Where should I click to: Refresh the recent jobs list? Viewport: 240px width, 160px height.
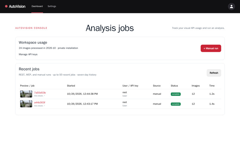tap(214, 73)
